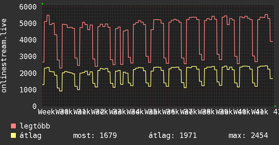The height and width of the screenshot is (145, 279).
Task: Click the 0 y-axis label
Action: coord(35,106)
